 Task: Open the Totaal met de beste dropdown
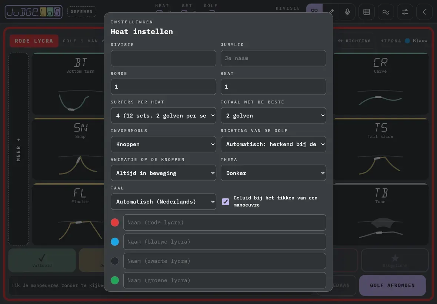tap(273, 115)
